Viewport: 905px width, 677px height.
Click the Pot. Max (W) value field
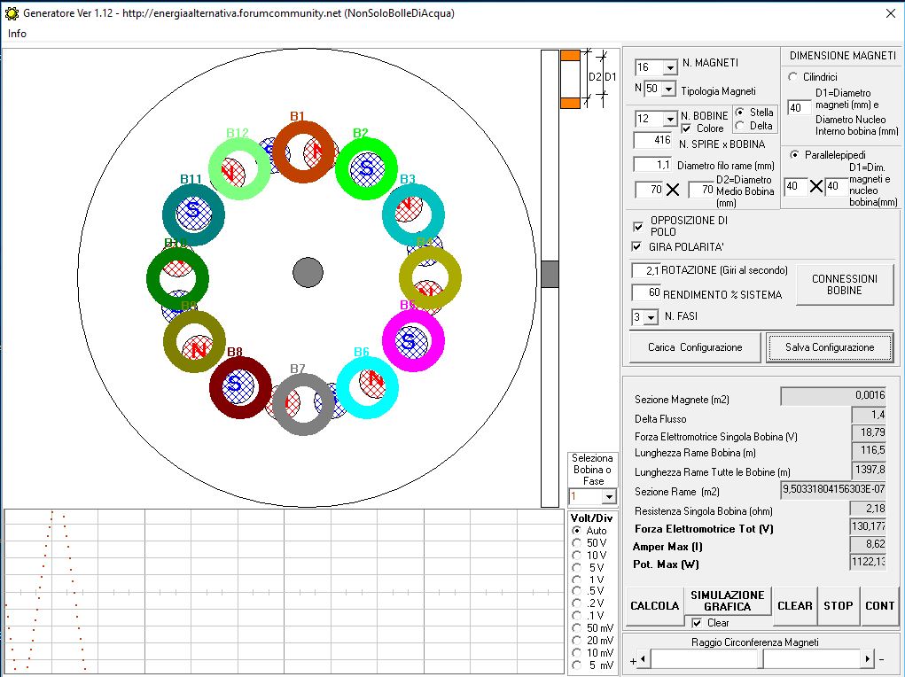pyautogui.click(x=868, y=562)
